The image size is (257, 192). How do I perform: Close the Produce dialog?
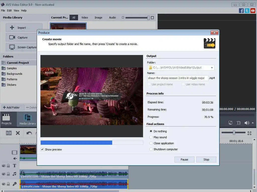[214, 33]
